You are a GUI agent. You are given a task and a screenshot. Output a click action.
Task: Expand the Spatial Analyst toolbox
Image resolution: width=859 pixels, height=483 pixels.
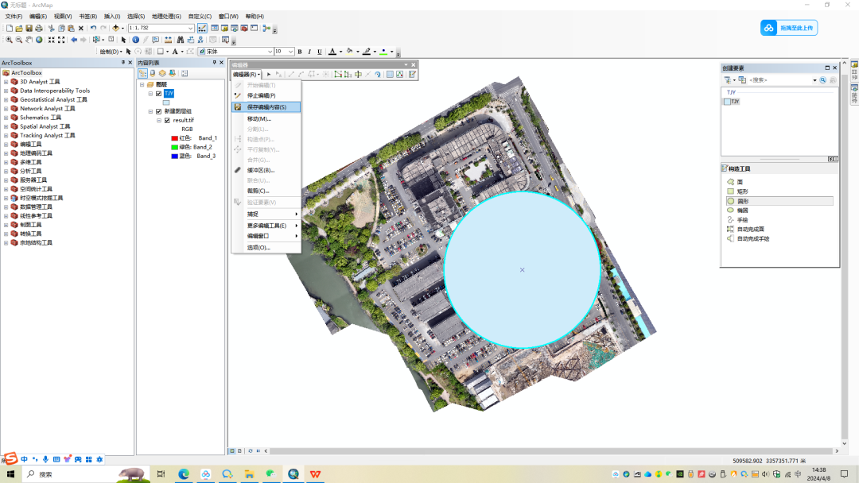pos(6,127)
